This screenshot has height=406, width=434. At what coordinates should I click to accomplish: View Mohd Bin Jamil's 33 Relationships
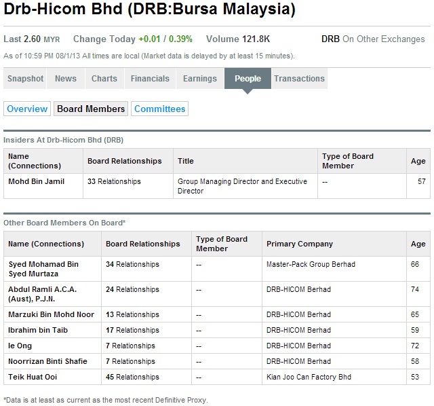(114, 181)
